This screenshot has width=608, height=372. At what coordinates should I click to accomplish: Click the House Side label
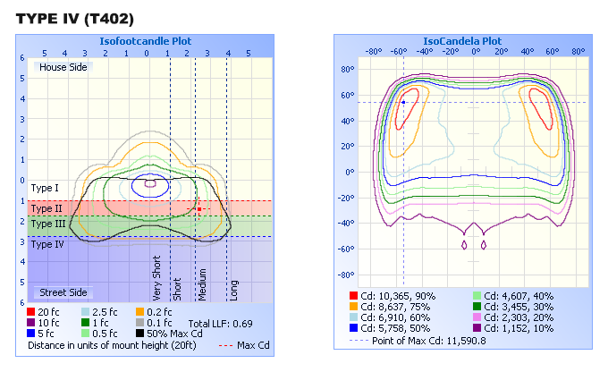[x=63, y=67]
